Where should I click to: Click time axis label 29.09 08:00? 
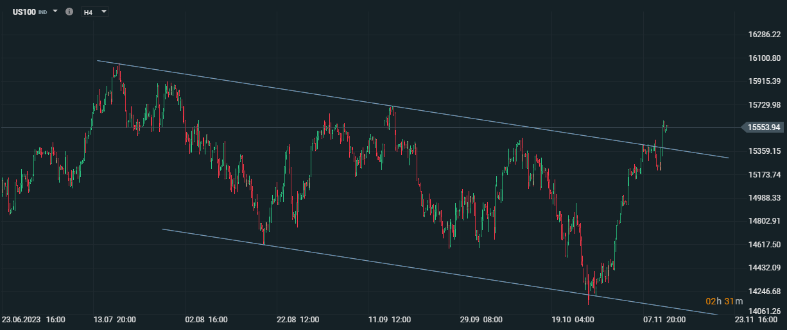pyautogui.click(x=481, y=319)
